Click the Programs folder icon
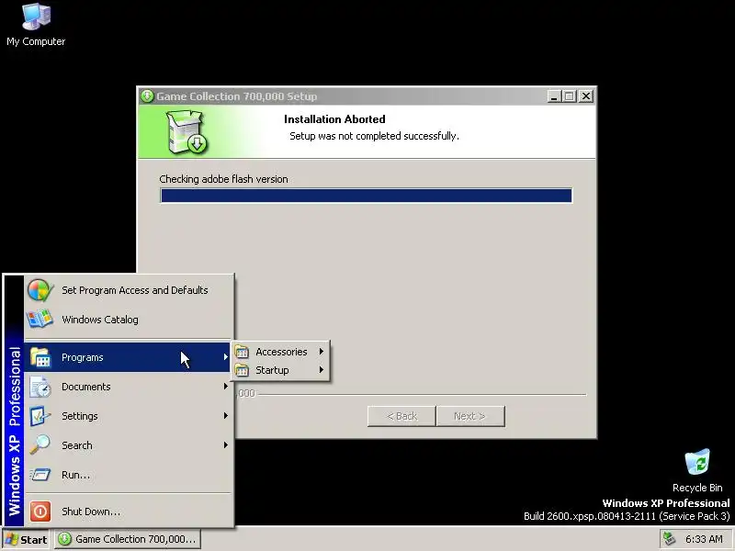The height and width of the screenshot is (551, 735). point(40,357)
